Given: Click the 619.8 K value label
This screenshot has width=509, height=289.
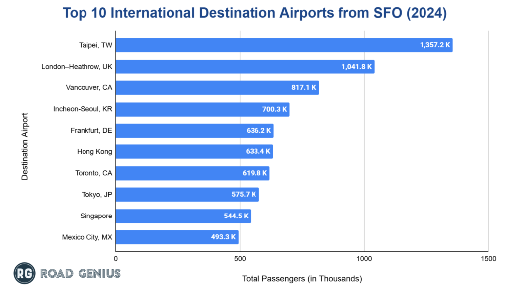Looking at the screenshot, I should [255, 173].
